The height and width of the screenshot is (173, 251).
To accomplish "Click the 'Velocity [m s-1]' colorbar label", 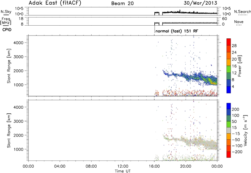I will tap(245, 130).
